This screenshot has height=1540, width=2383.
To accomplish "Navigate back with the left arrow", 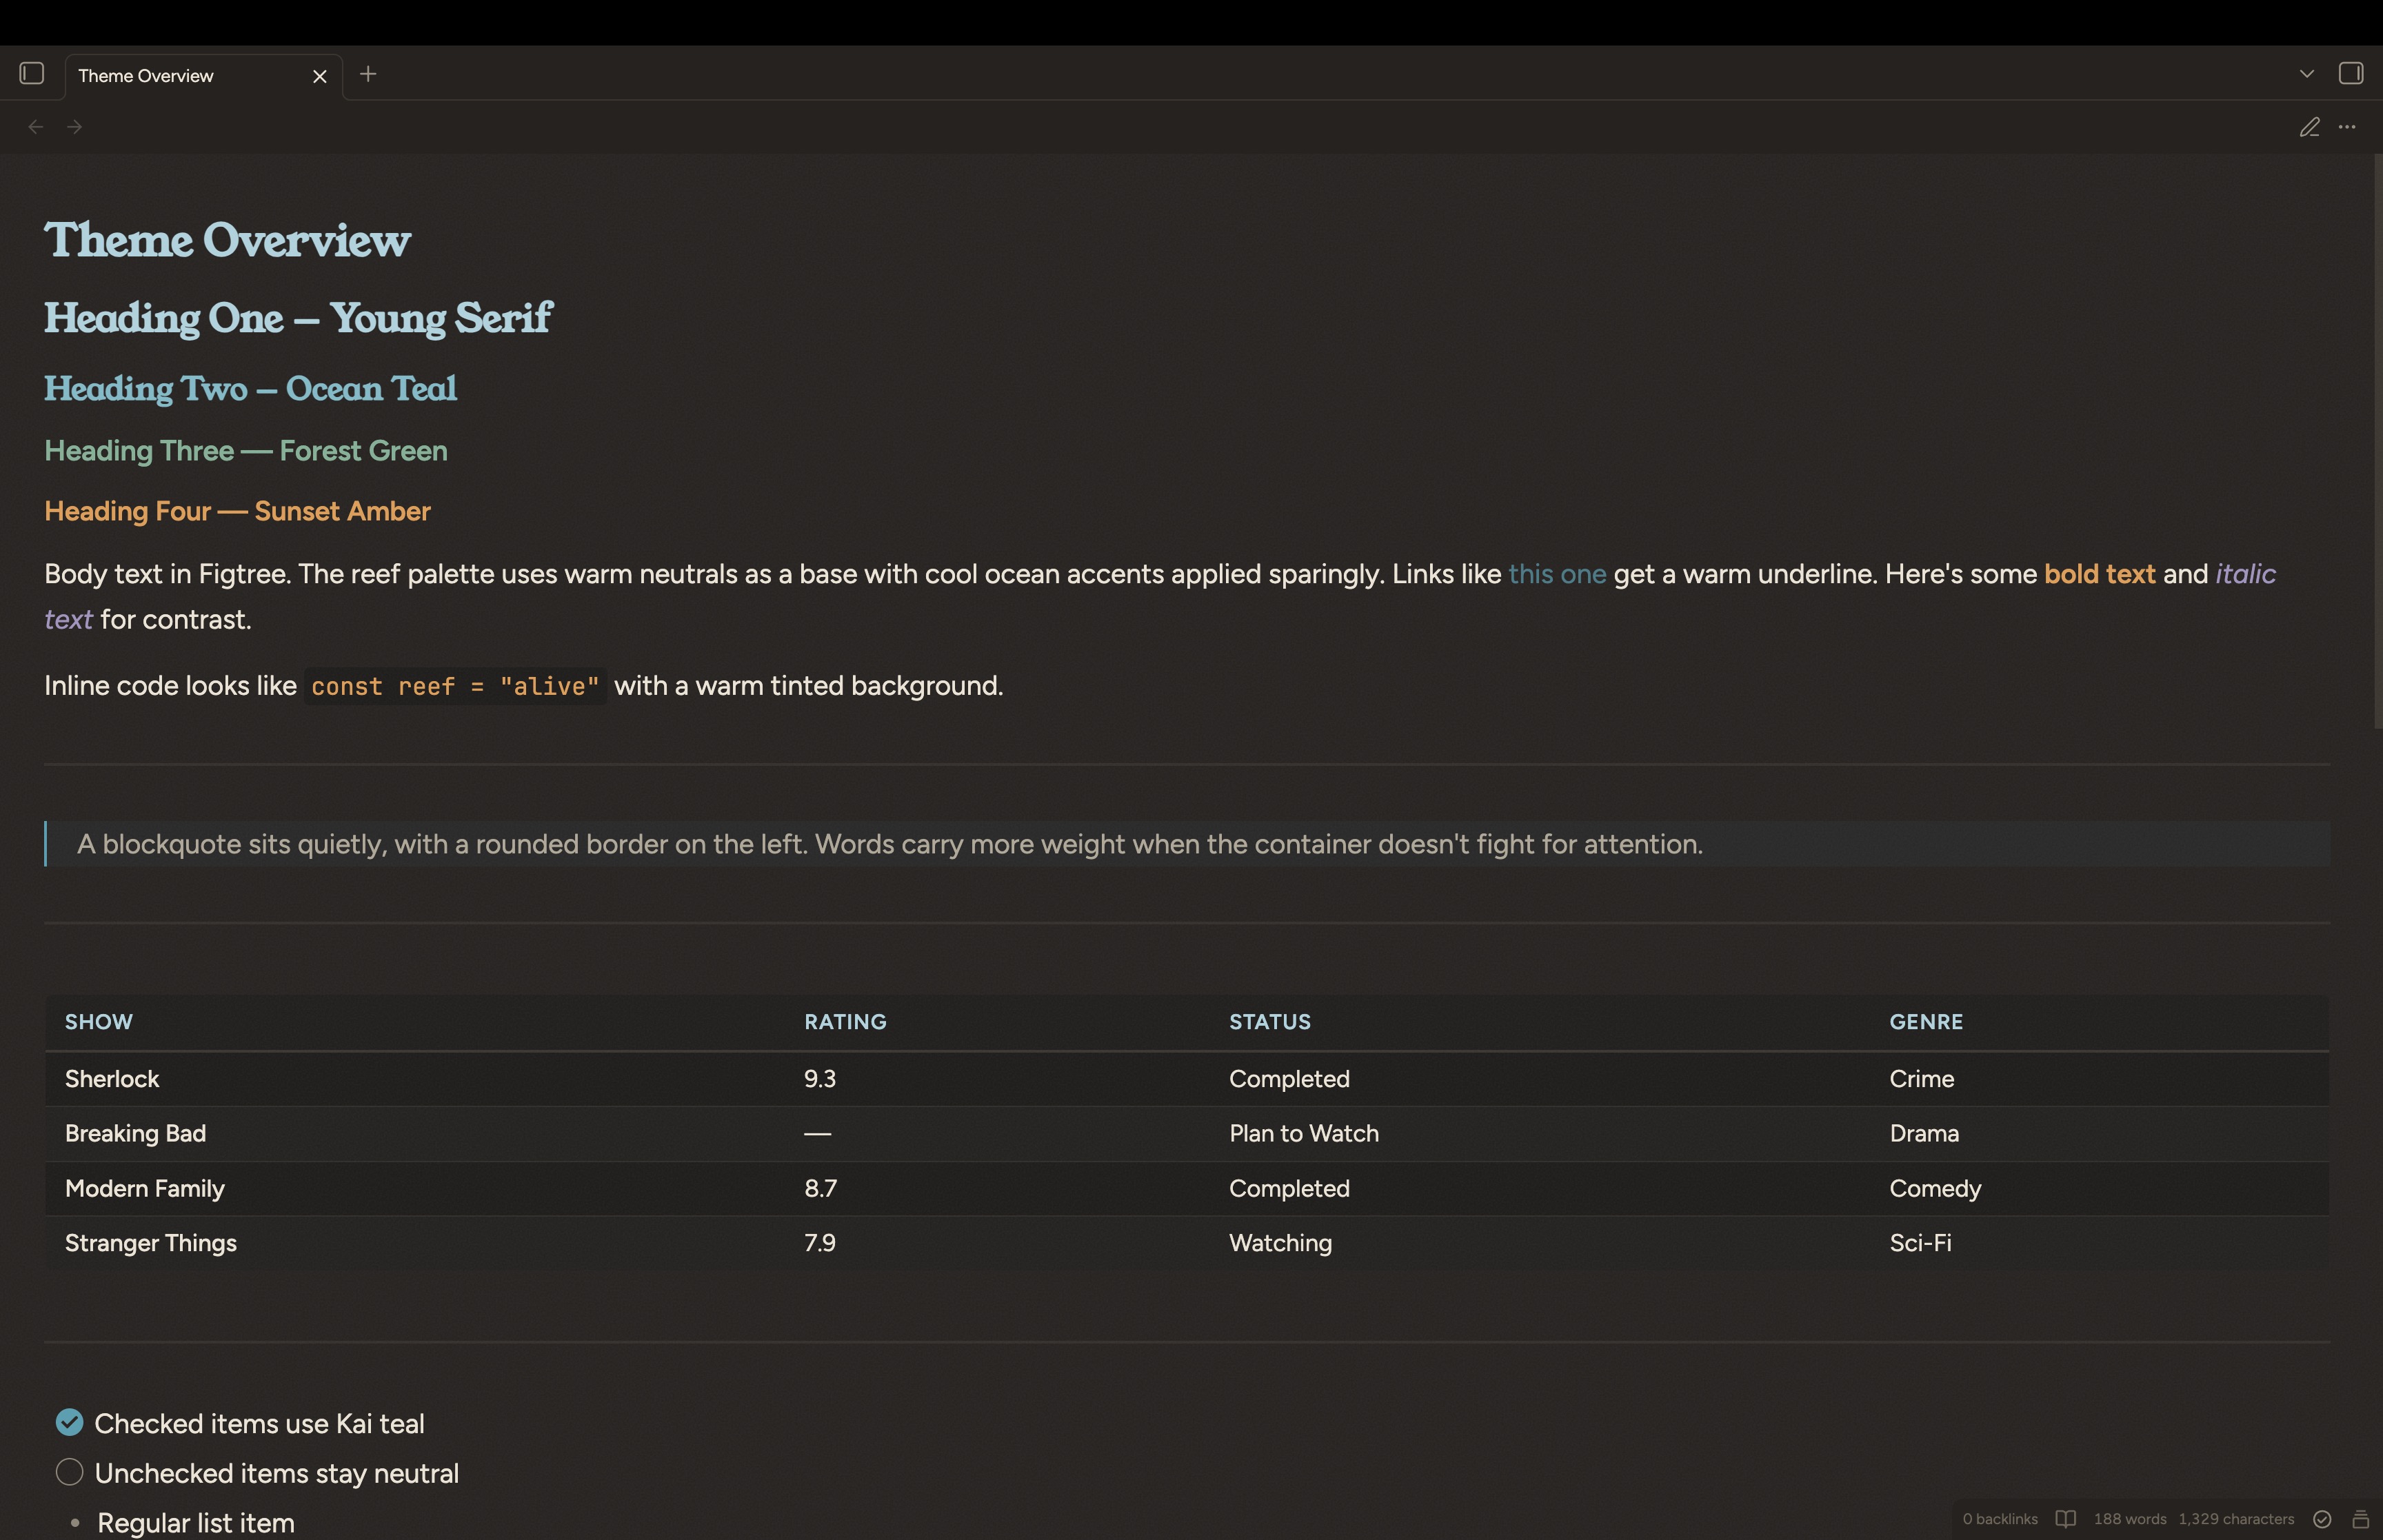I will (36, 127).
